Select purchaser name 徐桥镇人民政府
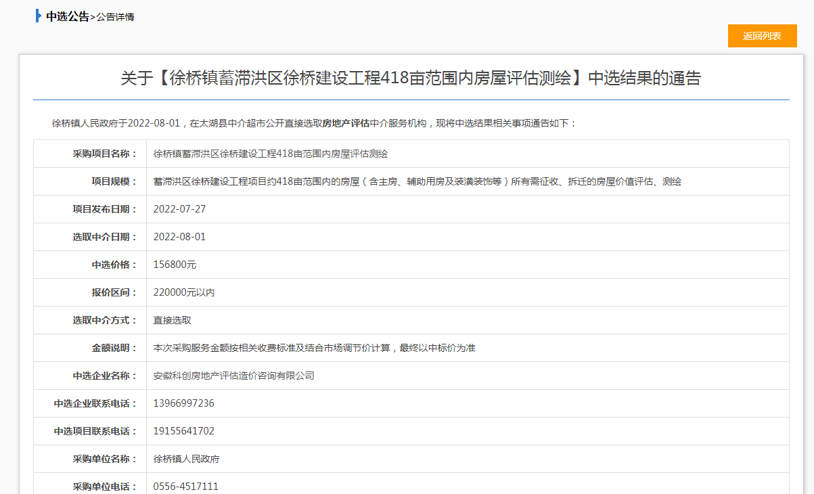 tap(189, 458)
